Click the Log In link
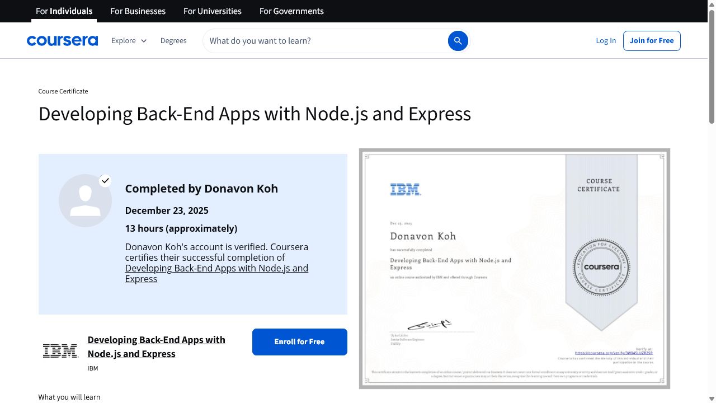The image size is (716, 403). tap(606, 41)
